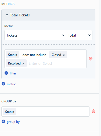Remove the Resolved filter value
Viewport: 101px width, 136px height.
(x=23, y=64)
